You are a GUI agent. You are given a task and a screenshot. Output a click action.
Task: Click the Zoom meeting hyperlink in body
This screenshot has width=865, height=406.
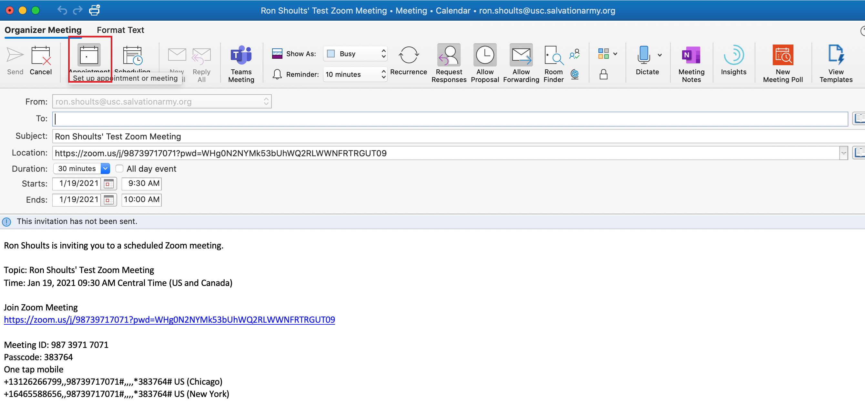pos(169,320)
